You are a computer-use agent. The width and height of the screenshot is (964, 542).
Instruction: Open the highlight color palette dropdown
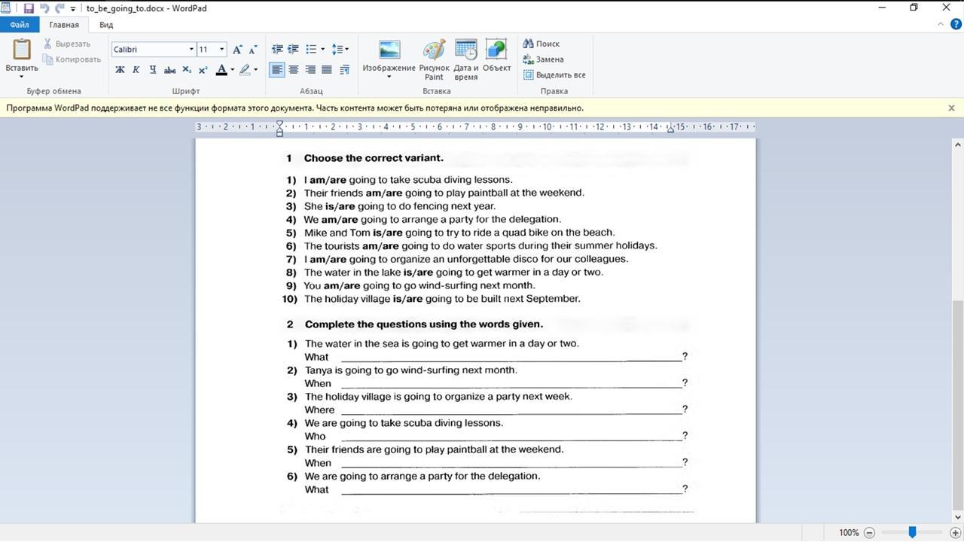[256, 70]
